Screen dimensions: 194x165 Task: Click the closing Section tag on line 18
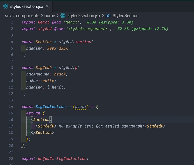pos(42,132)
